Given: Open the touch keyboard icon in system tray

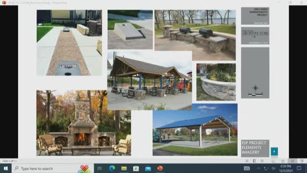Looking at the screenshot, I should (247, 168).
